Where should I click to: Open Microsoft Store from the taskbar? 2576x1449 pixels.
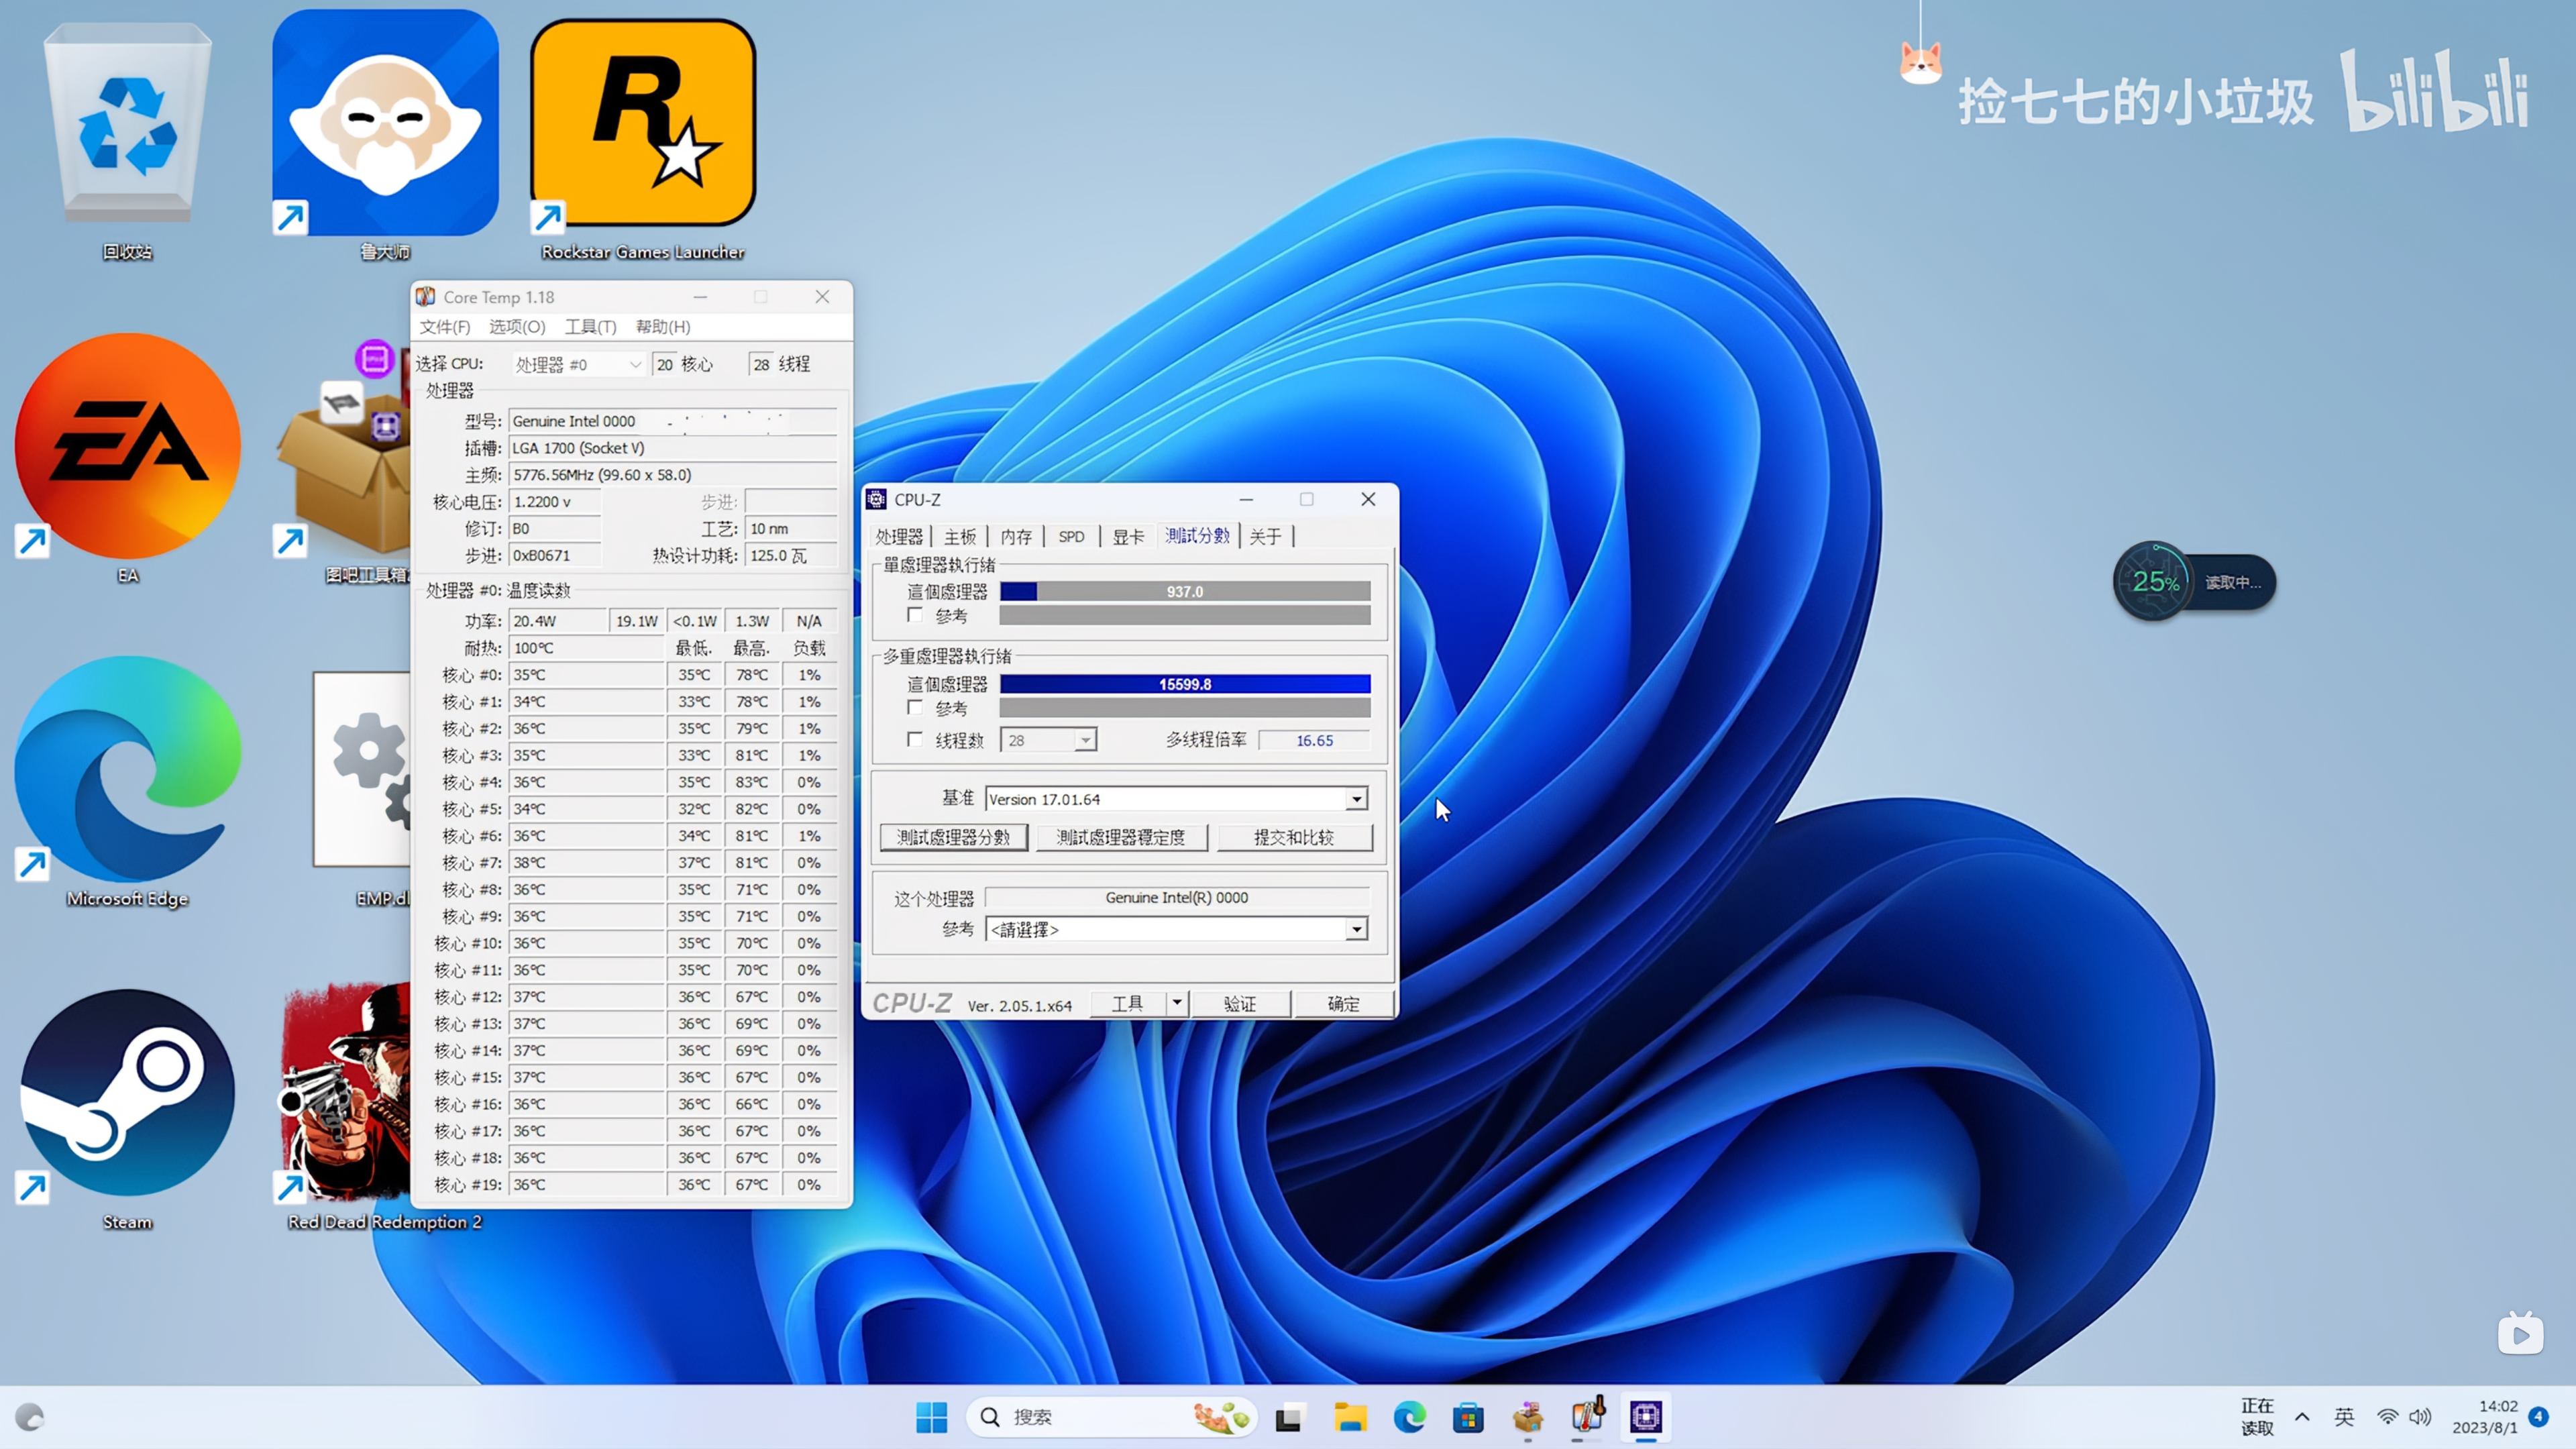[x=1468, y=1417]
